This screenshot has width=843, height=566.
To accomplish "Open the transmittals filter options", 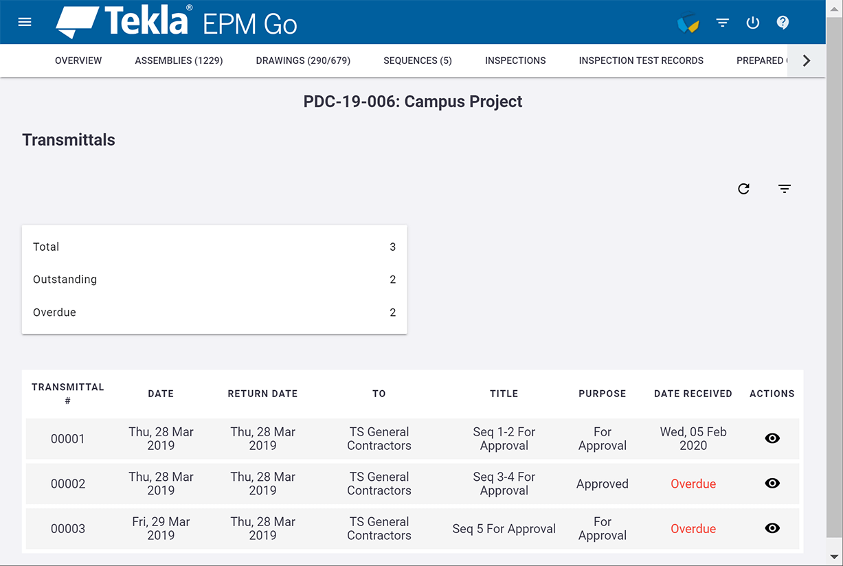I will [784, 188].
